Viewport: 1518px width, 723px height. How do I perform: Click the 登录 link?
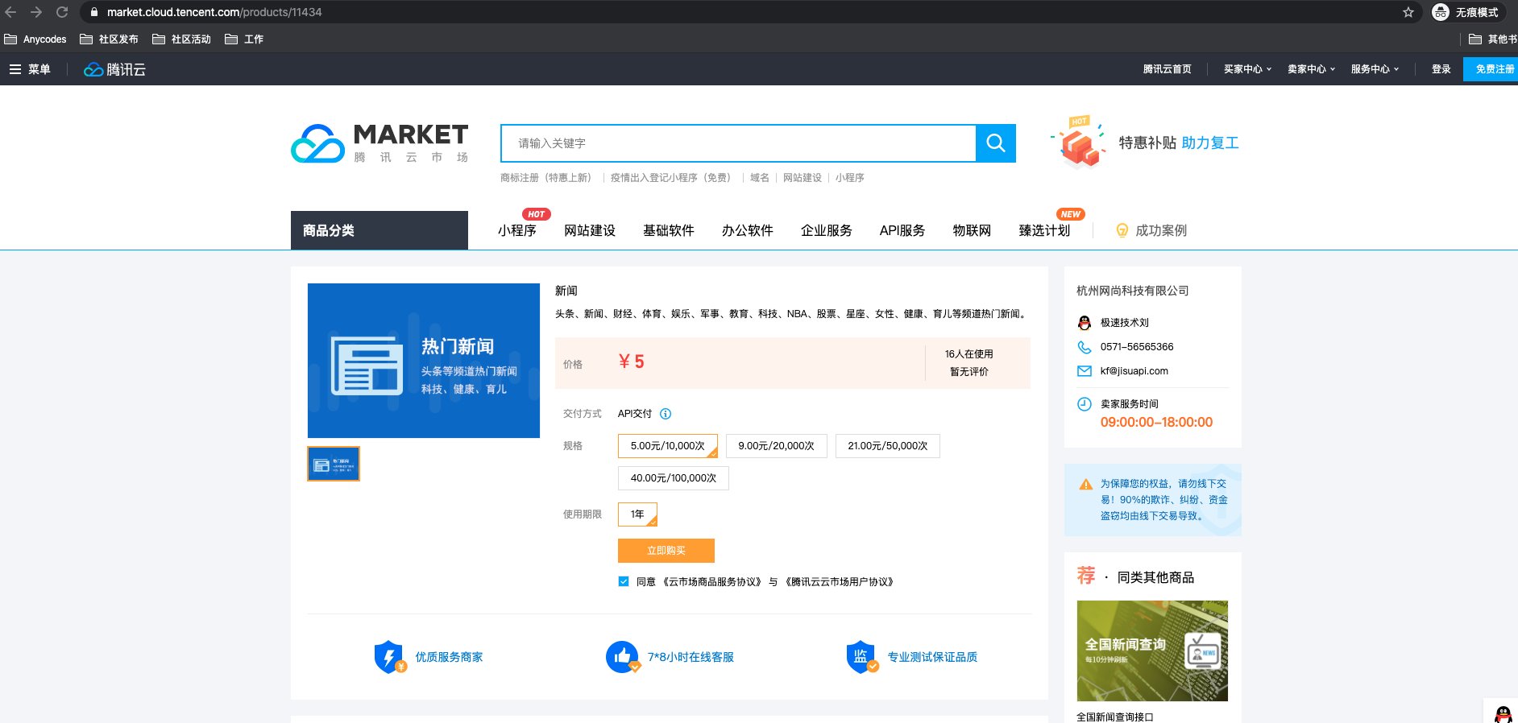click(x=1441, y=69)
